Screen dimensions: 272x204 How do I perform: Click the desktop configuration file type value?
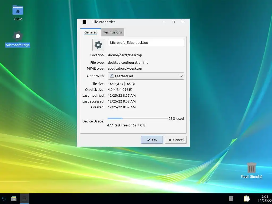click(128, 62)
